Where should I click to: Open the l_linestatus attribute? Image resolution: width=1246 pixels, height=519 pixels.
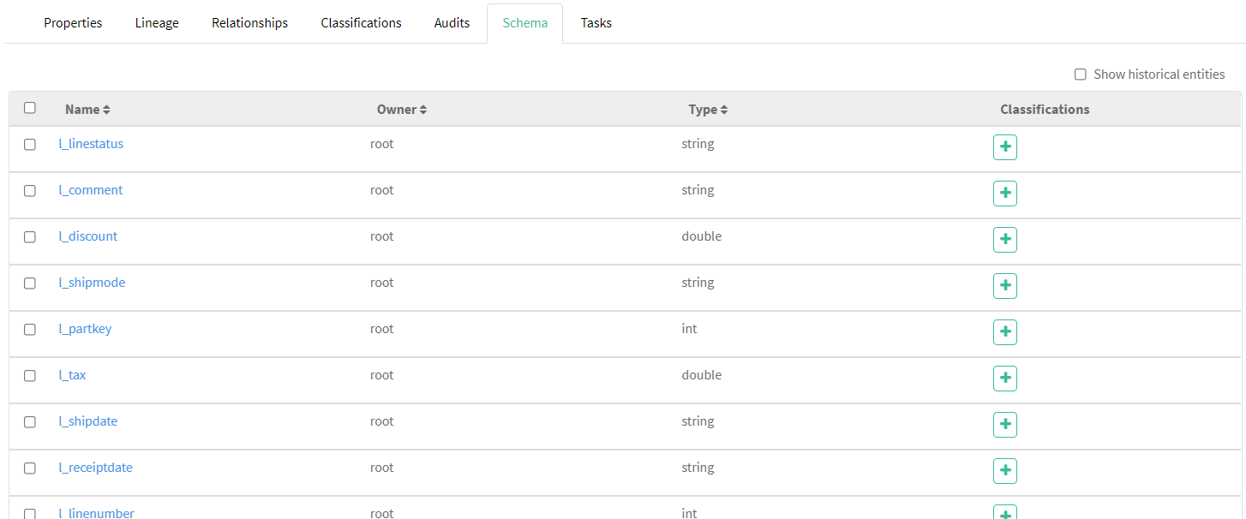click(91, 143)
